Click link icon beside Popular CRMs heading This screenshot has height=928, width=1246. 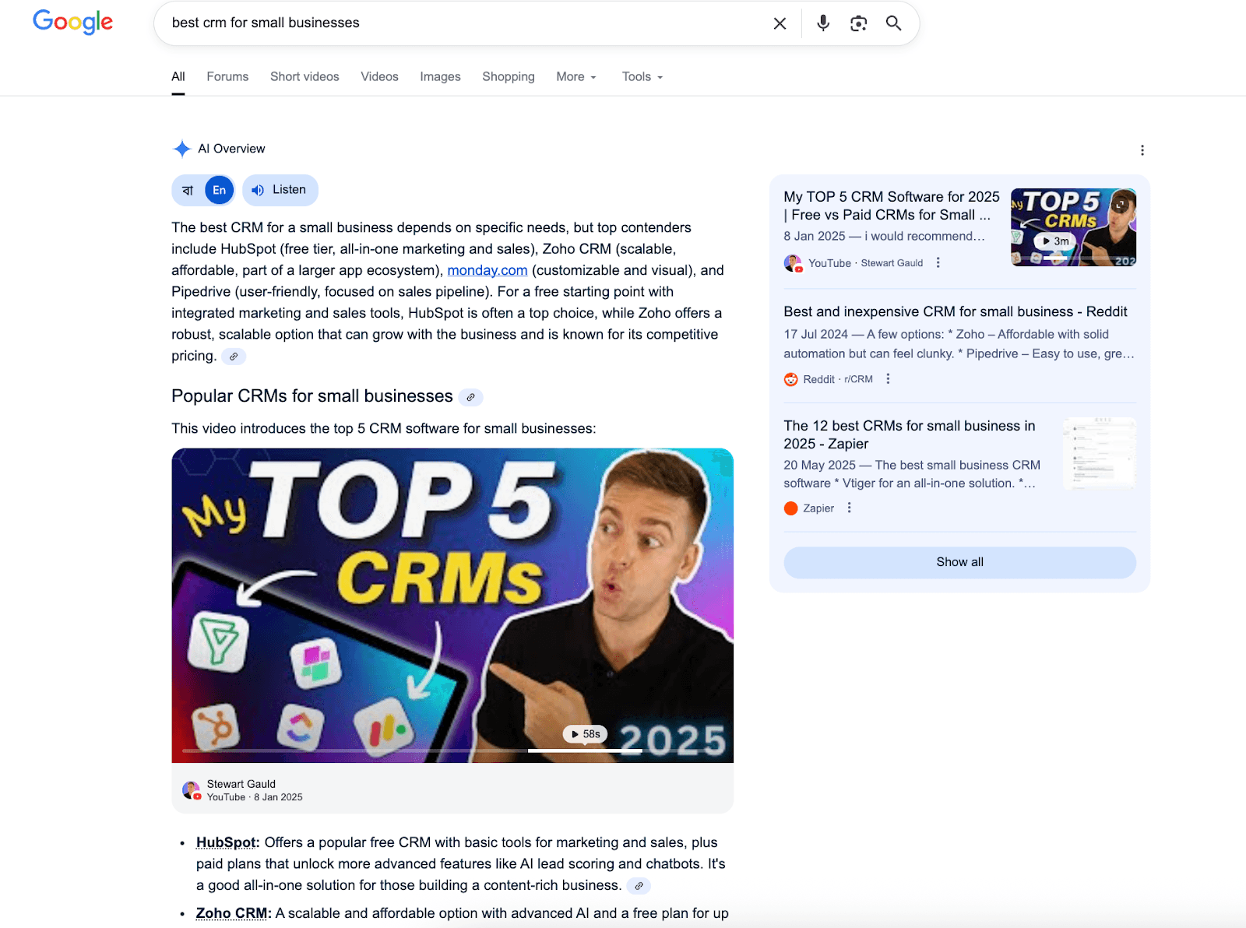click(470, 397)
